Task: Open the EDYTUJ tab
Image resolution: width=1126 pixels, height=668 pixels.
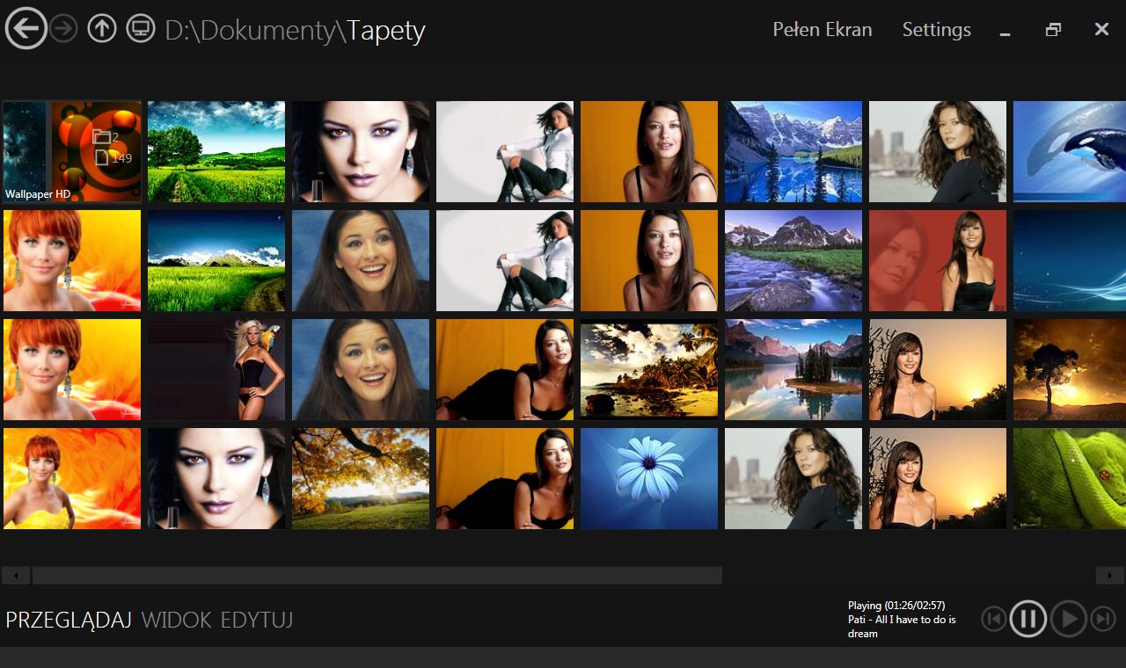Action: pos(257,621)
